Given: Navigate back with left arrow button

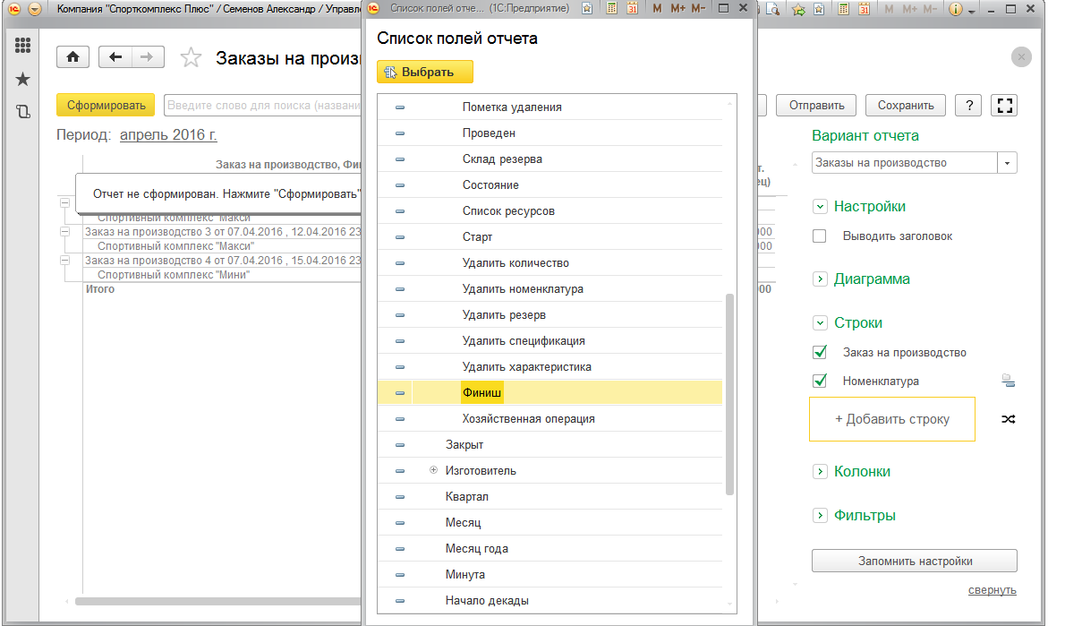Looking at the screenshot, I should (x=115, y=57).
